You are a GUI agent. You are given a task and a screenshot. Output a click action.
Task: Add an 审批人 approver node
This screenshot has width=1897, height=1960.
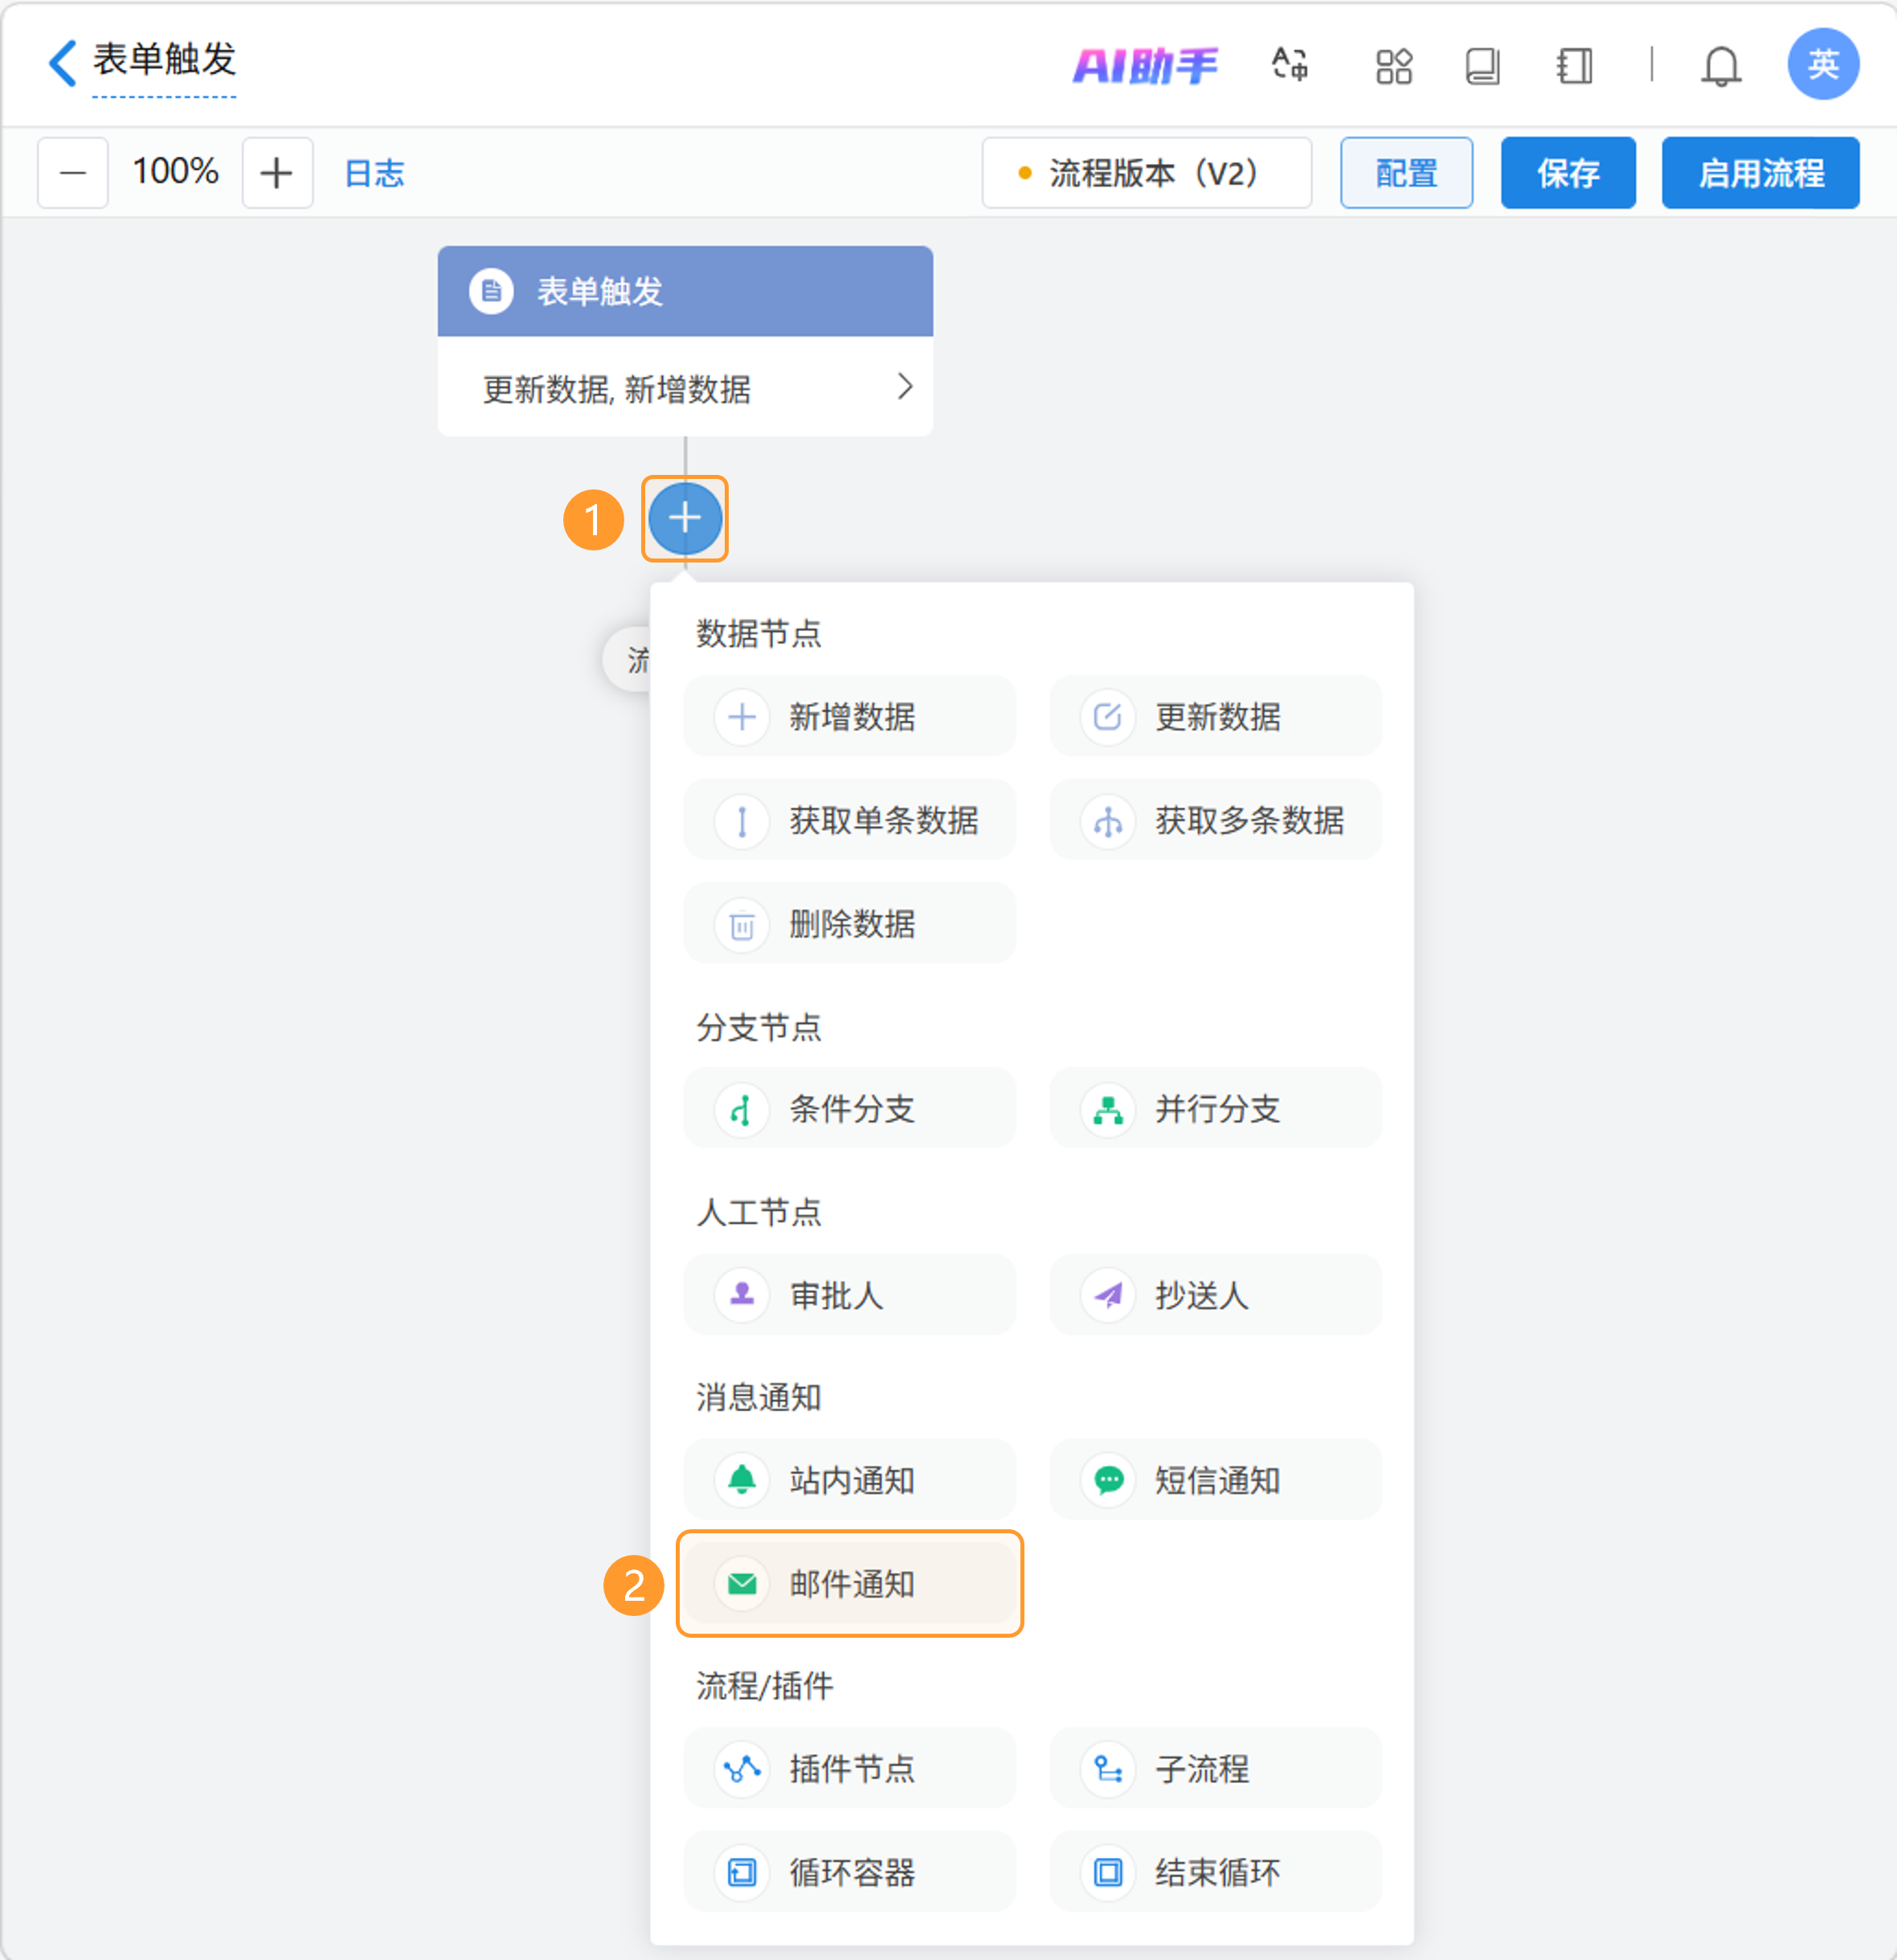pos(849,1294)
